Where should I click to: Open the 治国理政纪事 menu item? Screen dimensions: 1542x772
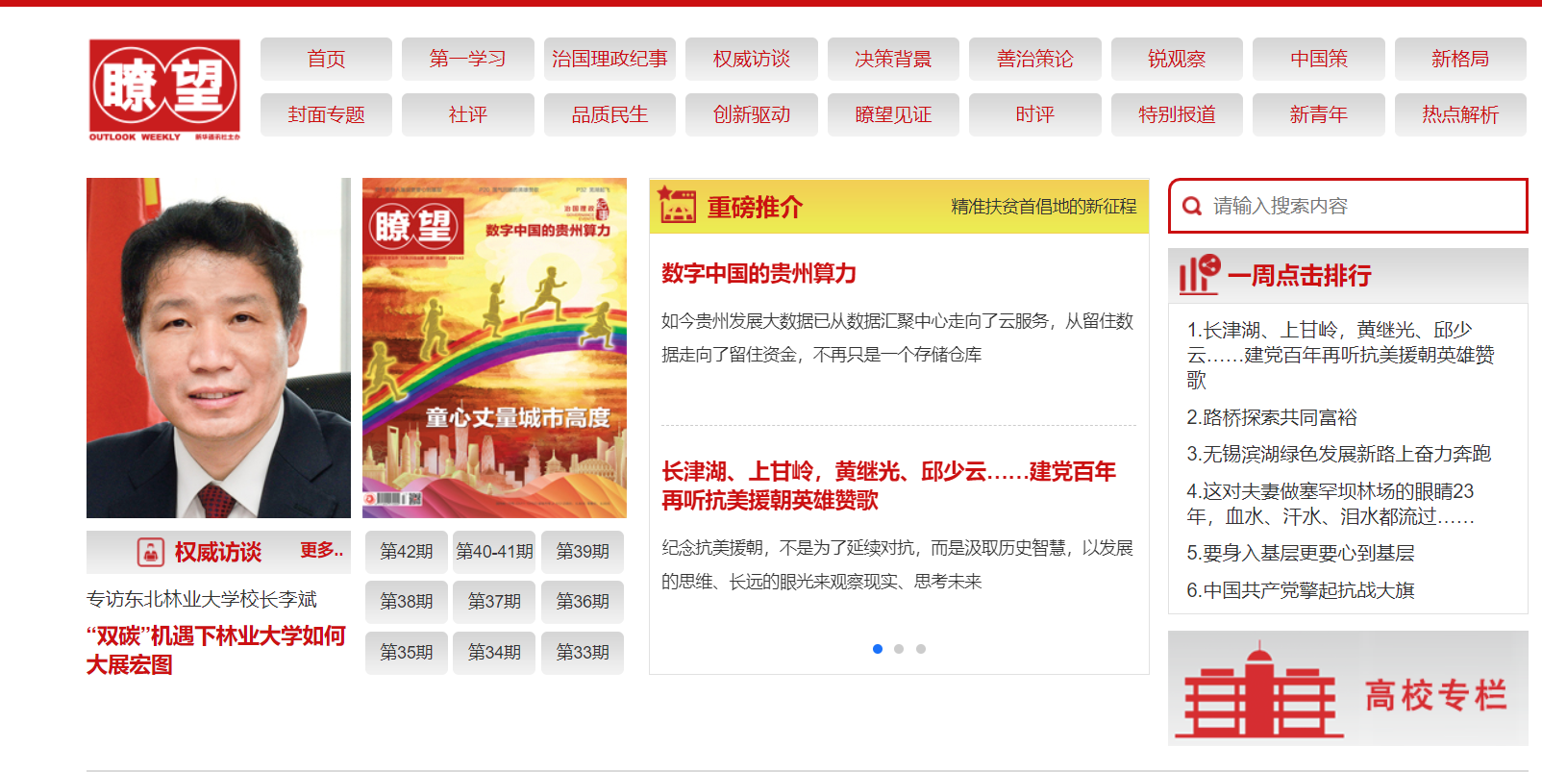coord(609,59)
